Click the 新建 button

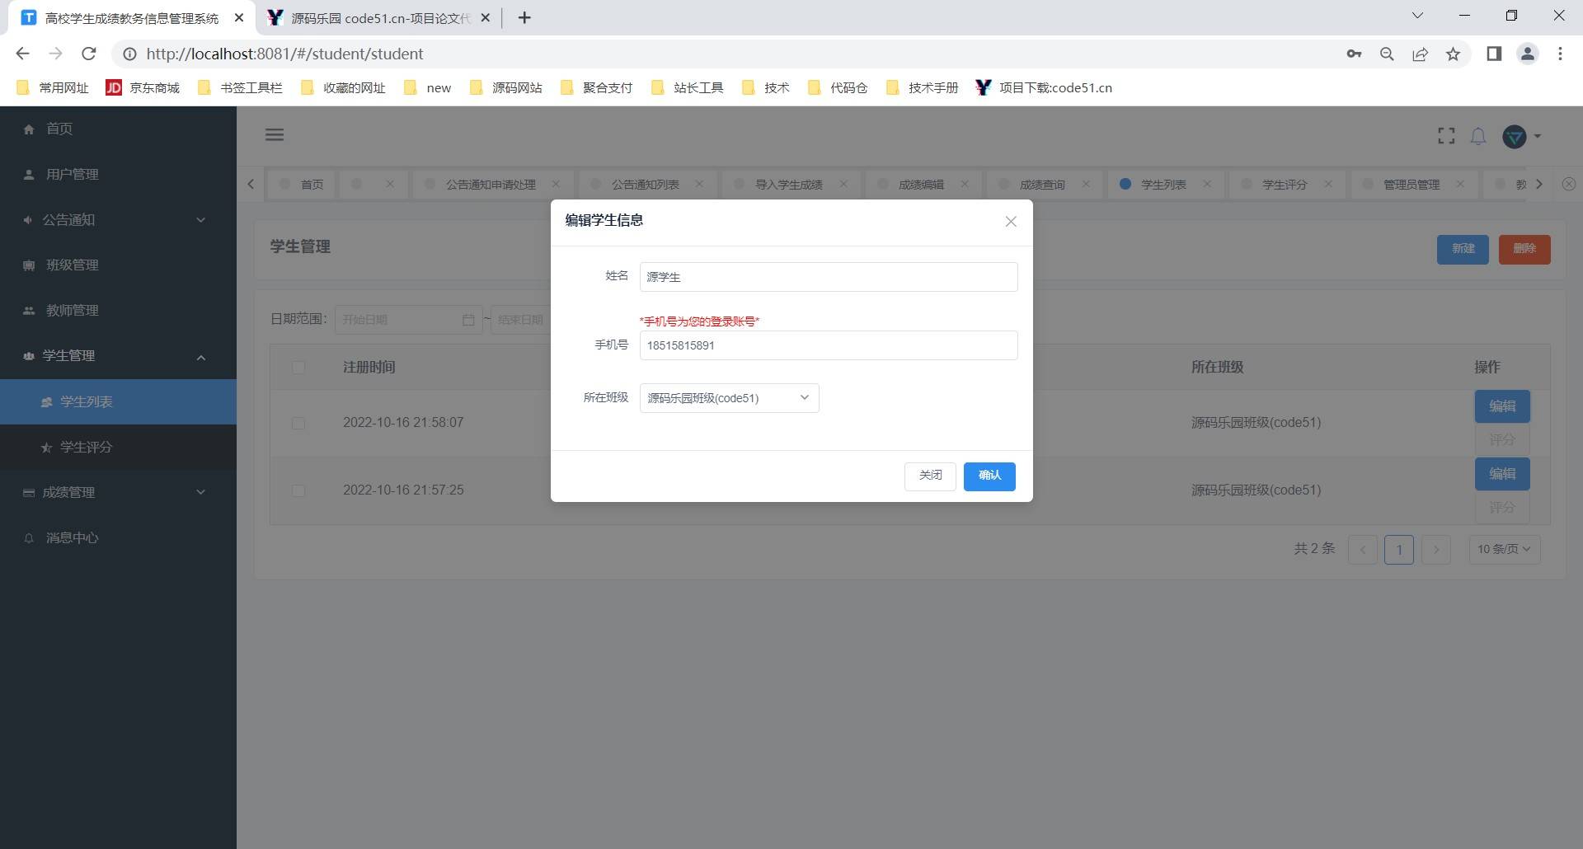click(1463, 249)
